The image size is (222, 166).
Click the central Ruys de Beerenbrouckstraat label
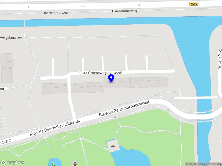point(124,108)
